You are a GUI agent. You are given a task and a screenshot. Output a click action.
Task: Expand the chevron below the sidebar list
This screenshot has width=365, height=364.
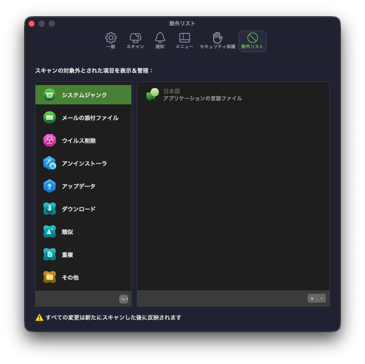pos(124,299)
